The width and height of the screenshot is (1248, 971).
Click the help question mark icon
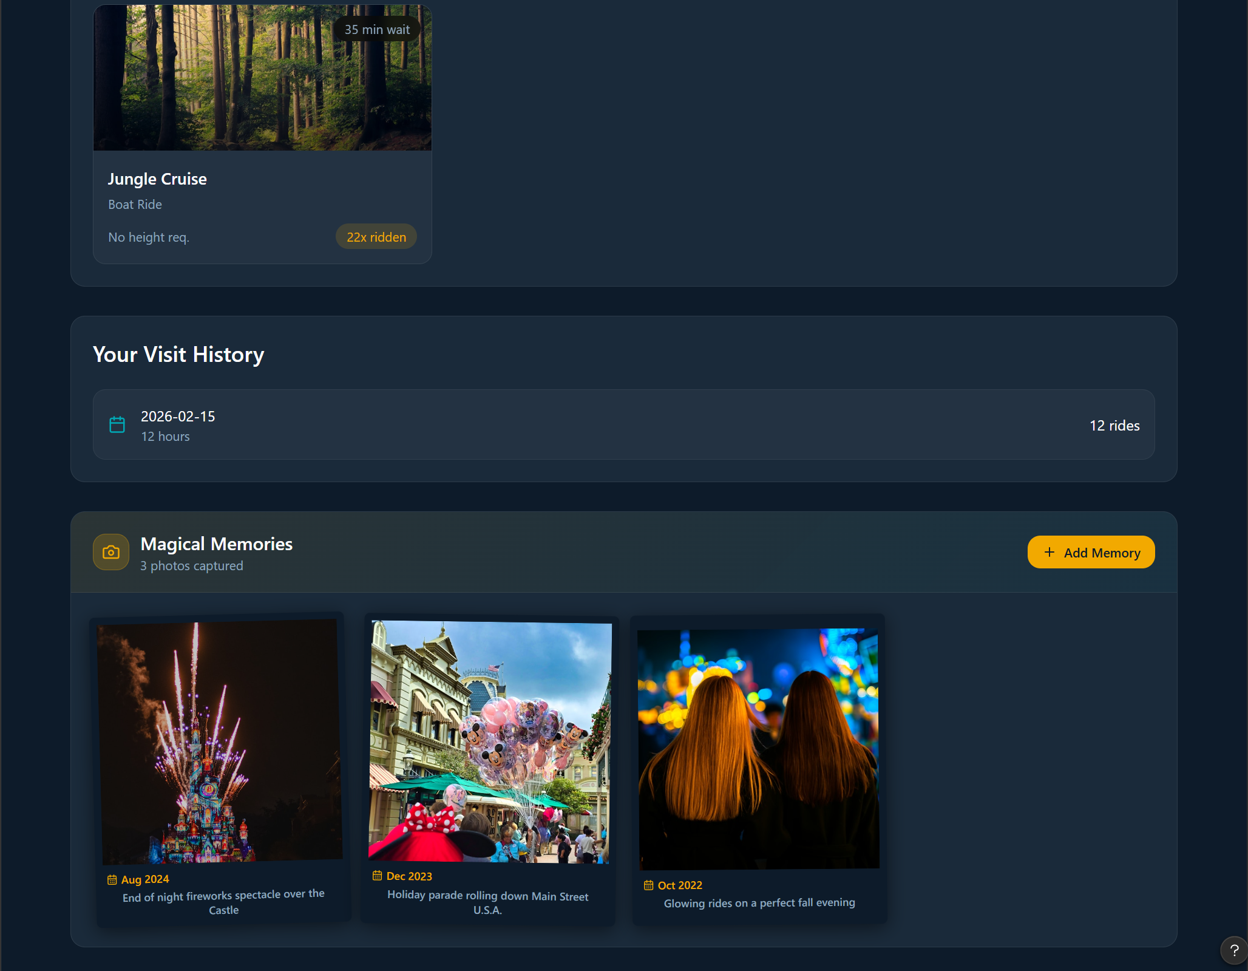click(x=1233, y=950)
